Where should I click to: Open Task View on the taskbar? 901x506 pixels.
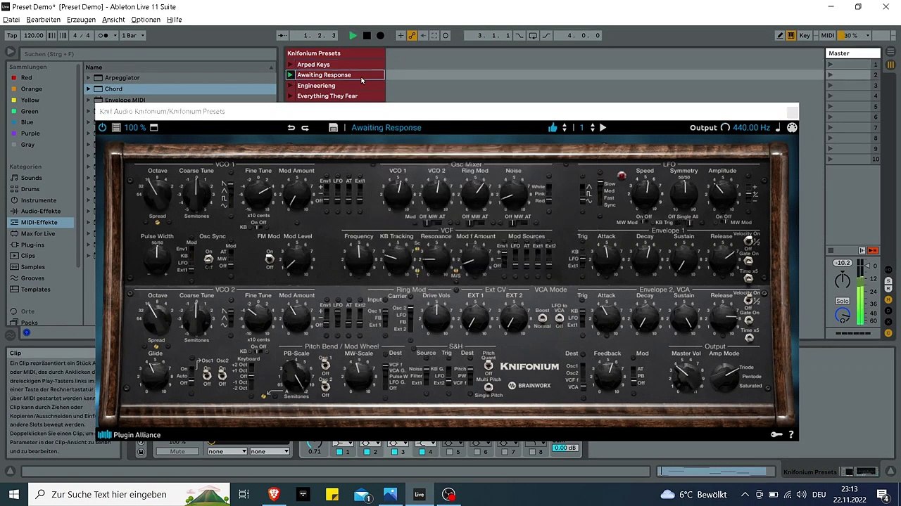244,495
